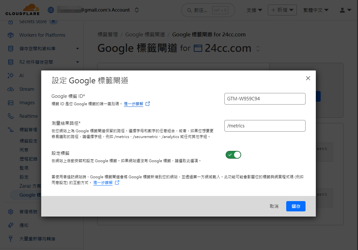Screen dimensions: 358x250
Task: Open the 24cc.com domain switcher arrows
Action: 258,48
